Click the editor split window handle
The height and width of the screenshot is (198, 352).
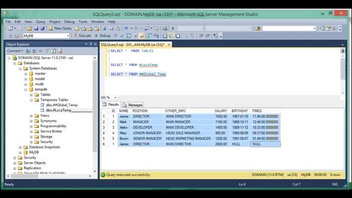(x=343, y=51)
